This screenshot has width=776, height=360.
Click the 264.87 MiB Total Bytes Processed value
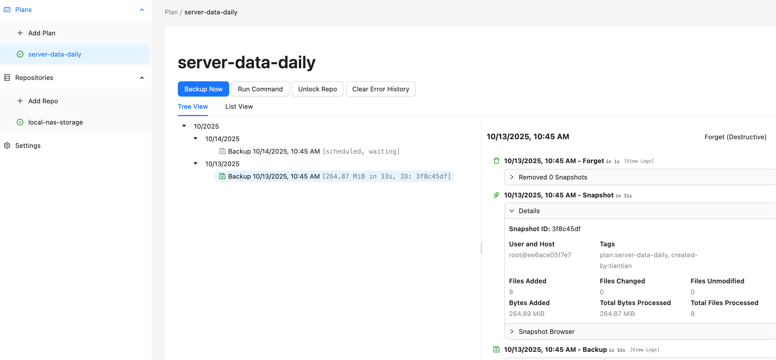617,314
